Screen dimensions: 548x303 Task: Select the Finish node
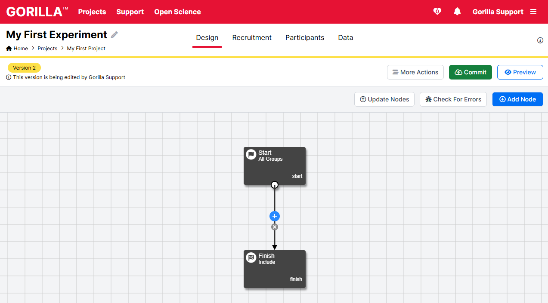[275, 269]
